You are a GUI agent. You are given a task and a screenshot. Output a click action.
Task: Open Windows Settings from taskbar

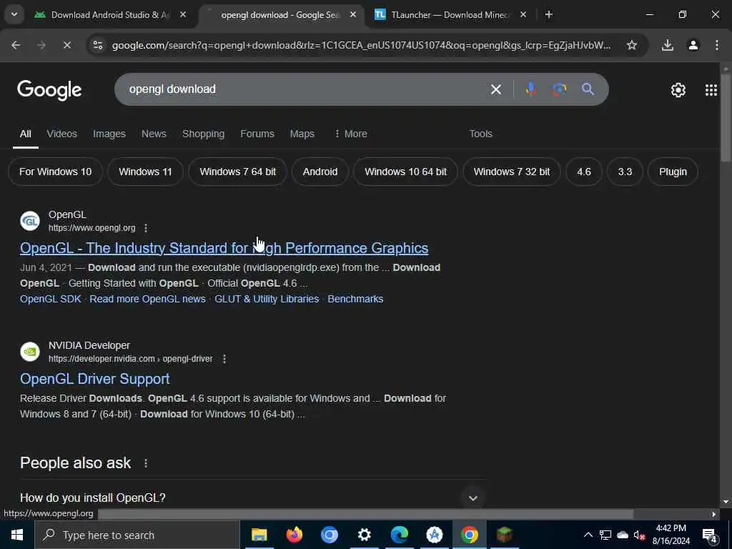[364, 535]
